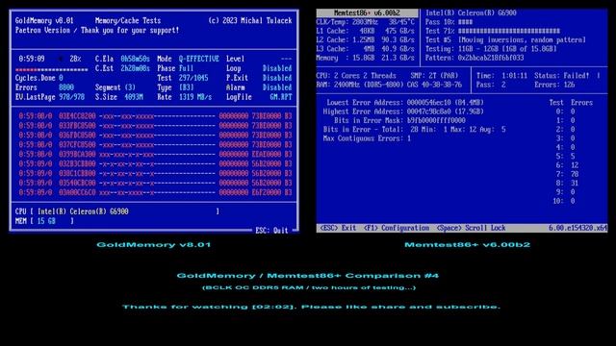616x346 pixels.
Task: Click the Memory 15.8GB 21.3 GB/s line
Action: pos(365,58)
